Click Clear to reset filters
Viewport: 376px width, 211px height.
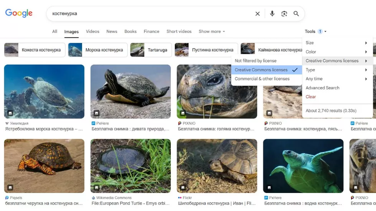pyautogui.click(x=311, y=97)
